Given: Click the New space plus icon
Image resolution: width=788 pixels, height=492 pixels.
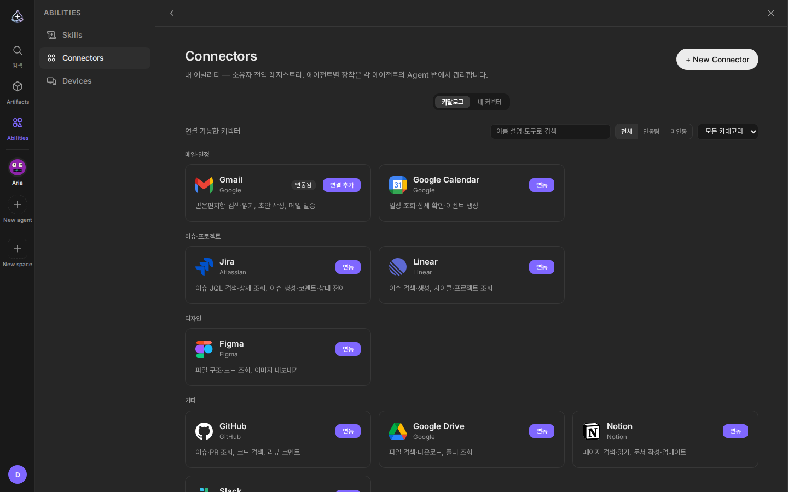Looking at the screenshot, I should coord(18,249).
